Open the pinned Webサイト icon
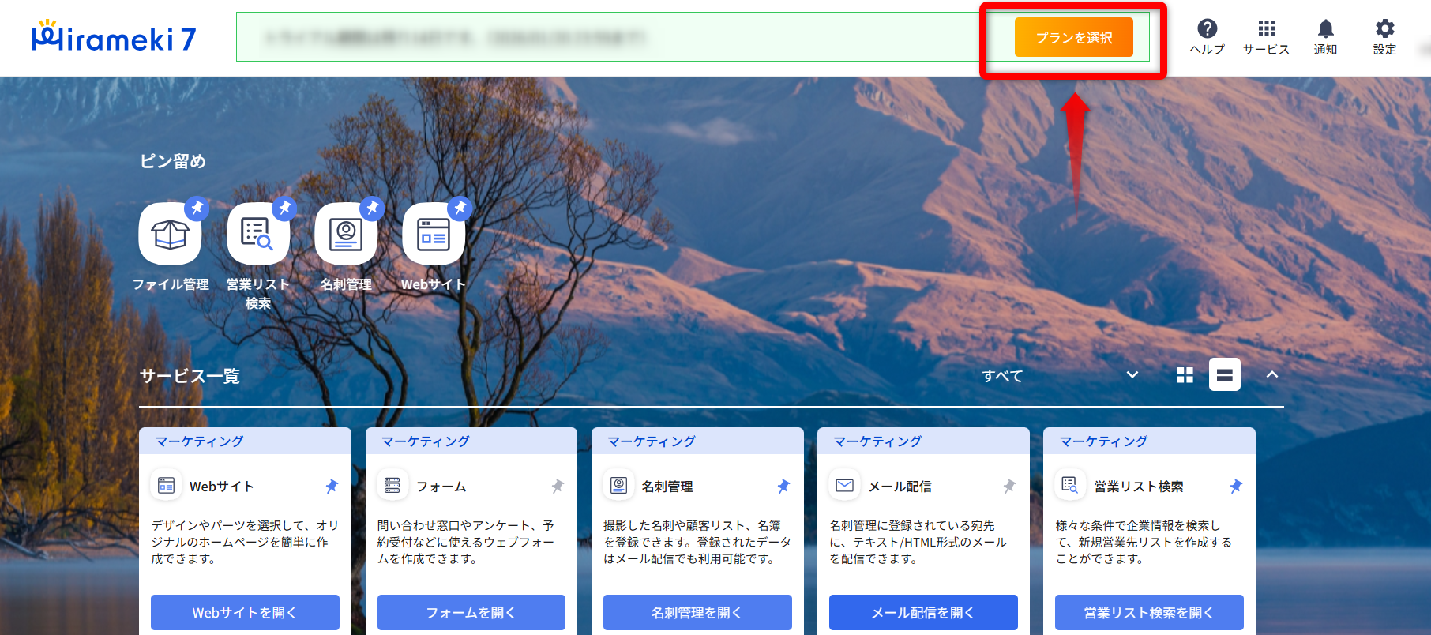The height and width of the screenshot is (635, 1431). (434, 235)
